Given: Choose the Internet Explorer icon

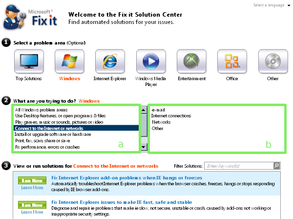Looking at the screenshot, I should (110, 61).
